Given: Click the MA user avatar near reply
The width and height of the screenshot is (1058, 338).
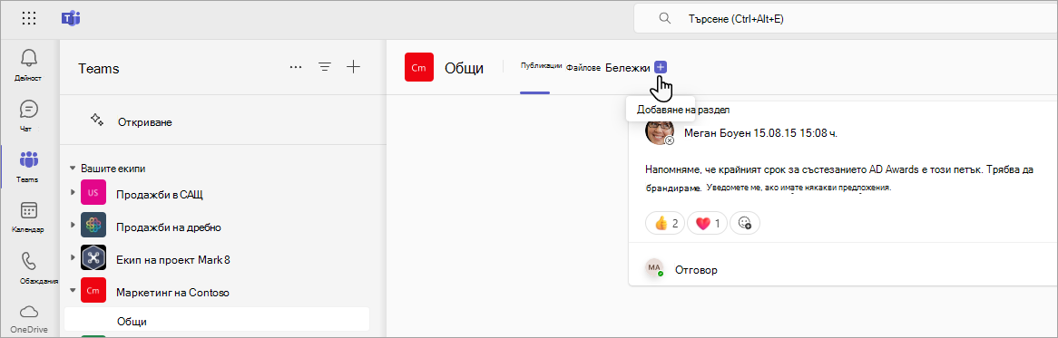Looking at the screenshot, I should (x=654, y=268).
